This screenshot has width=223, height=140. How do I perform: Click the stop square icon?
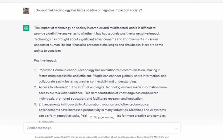pyautogui.click(x=91, y=117)
